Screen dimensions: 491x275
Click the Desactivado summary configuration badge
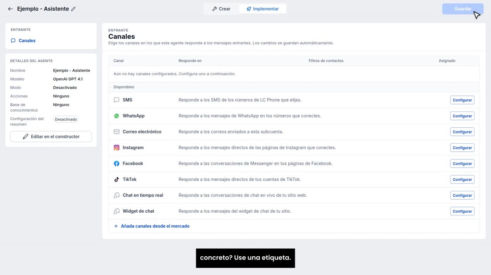pos(66,119)
